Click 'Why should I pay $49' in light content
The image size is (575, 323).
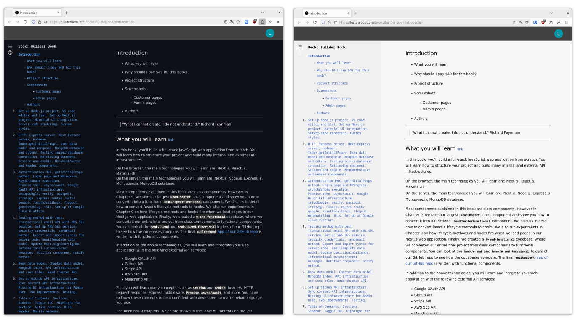click(x=445, y=74)
